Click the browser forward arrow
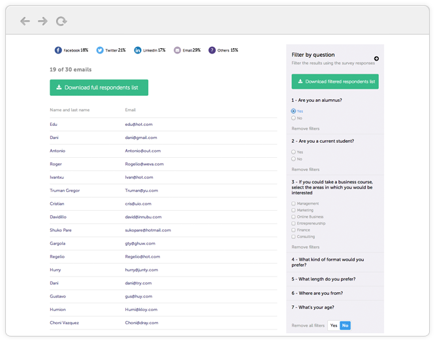The width and height of the screenshot is (435, 345). click(42, 22)
